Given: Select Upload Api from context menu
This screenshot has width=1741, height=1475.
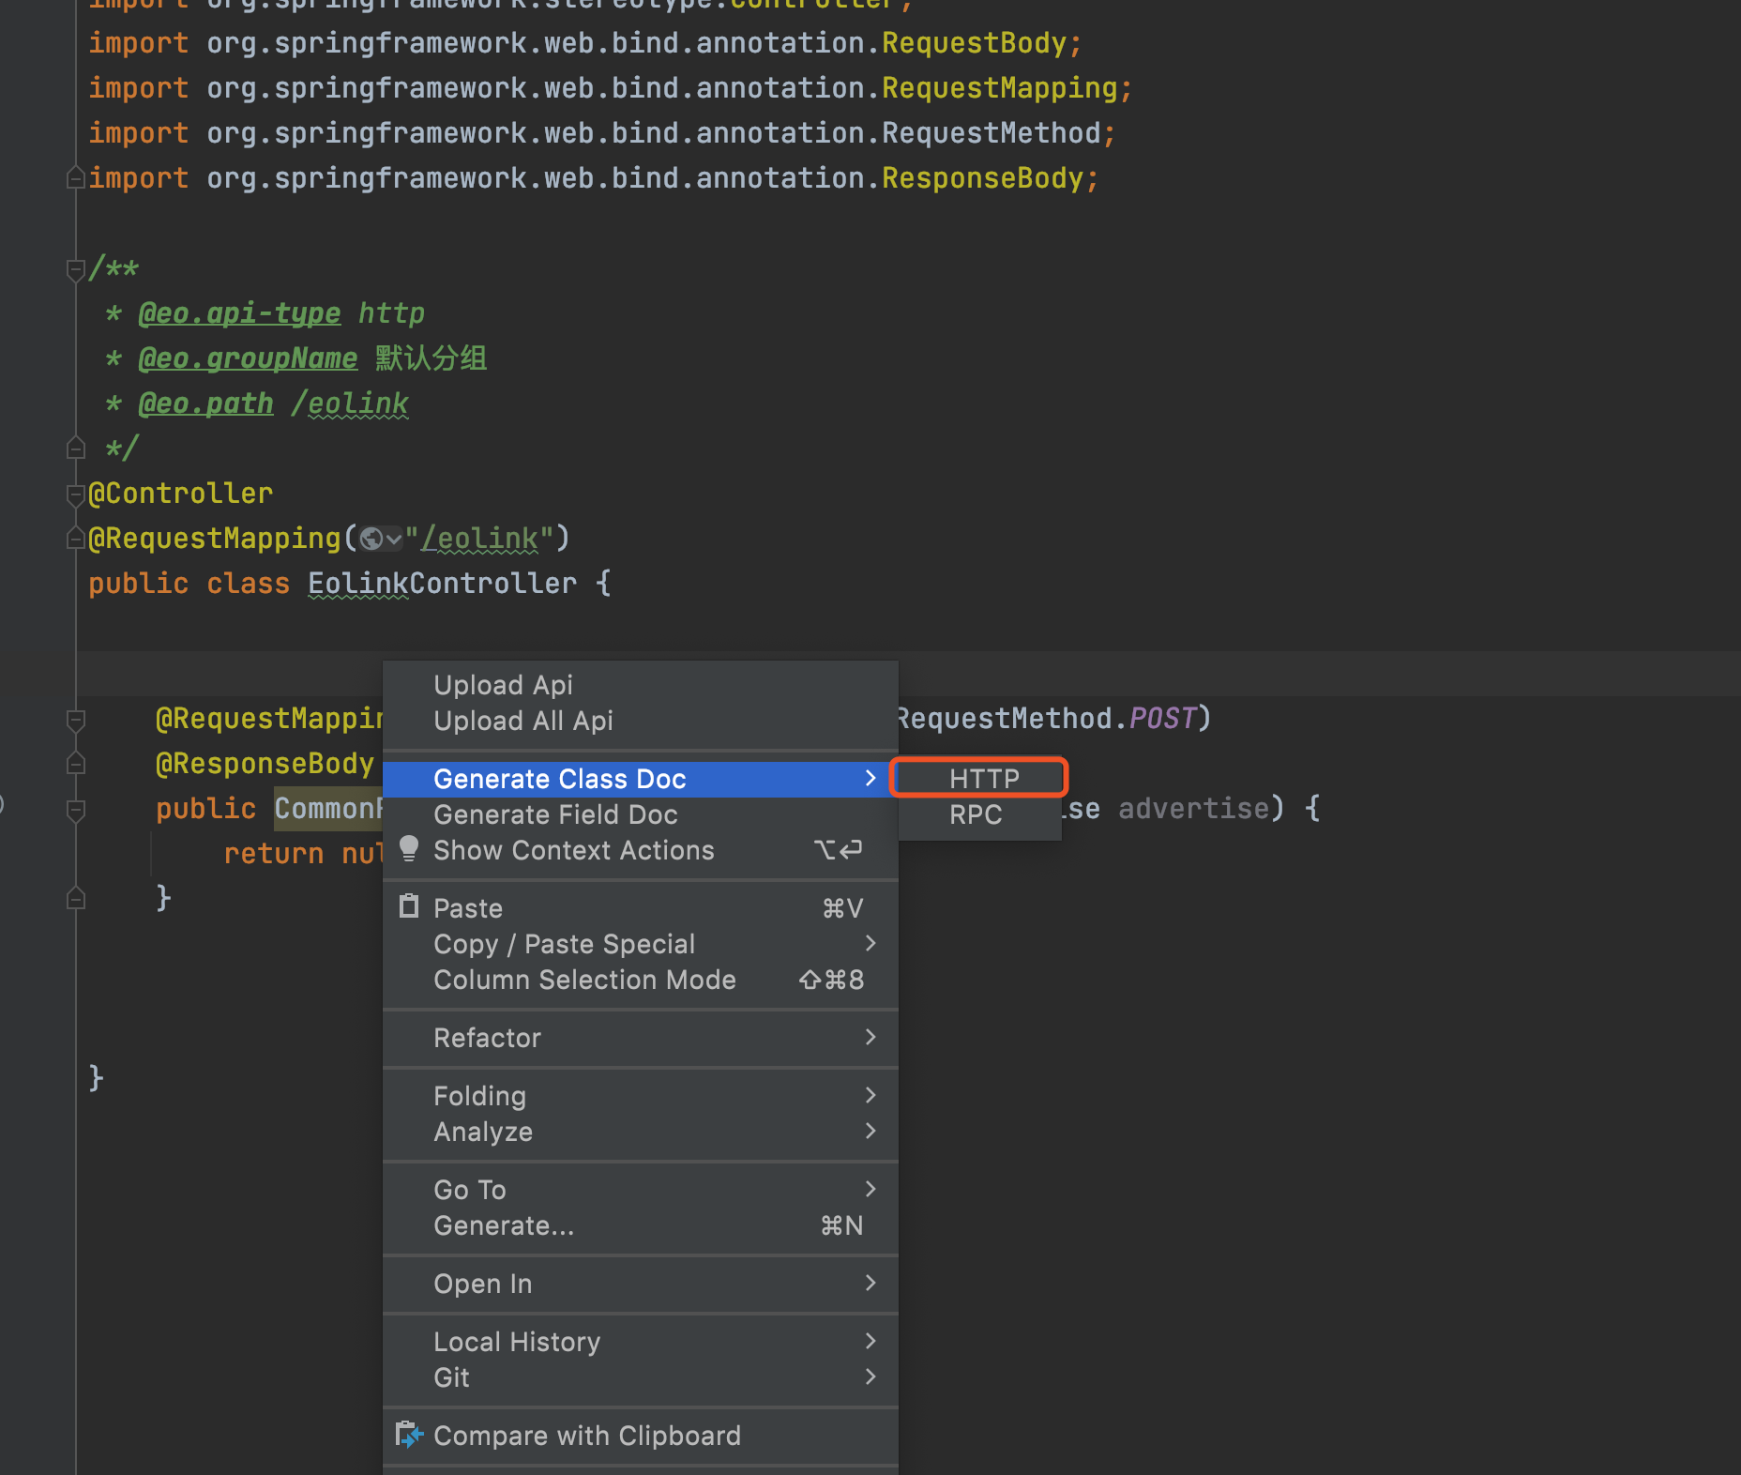Looking at the screenshot, I should point(641,685).
